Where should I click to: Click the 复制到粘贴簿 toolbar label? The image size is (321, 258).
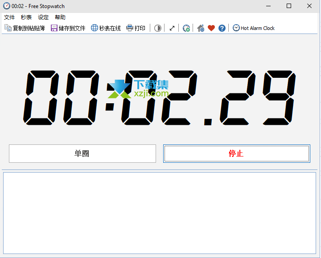pos(29,28)
